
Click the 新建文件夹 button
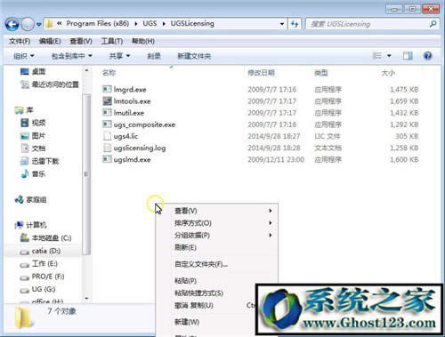pos(194,56)
